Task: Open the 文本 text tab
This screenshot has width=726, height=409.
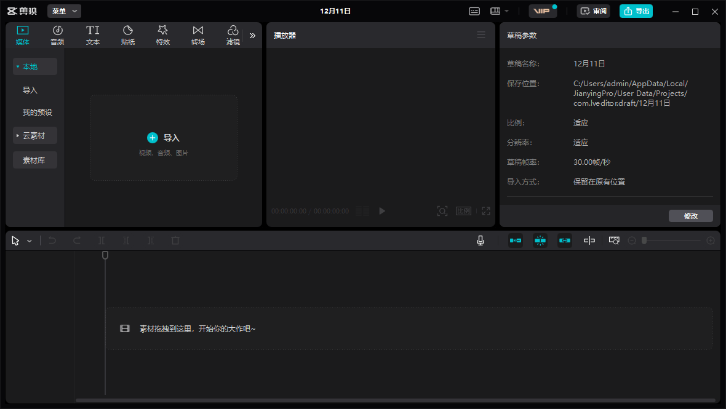Action: point(93,35)
